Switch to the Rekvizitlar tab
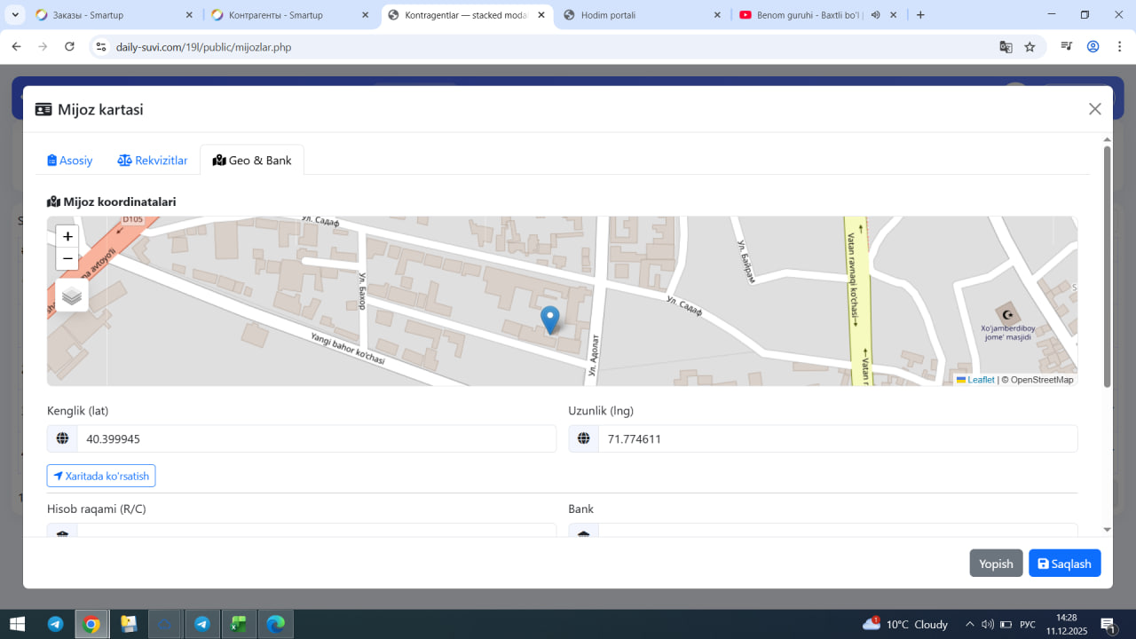Image resolution: width=1136 pixels, height=639 pixels. pos(153,161)
